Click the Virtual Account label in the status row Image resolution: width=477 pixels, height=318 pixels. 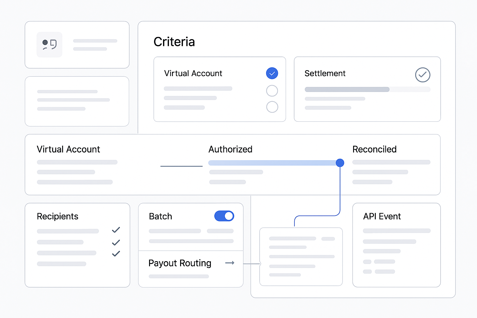[68, 149]
